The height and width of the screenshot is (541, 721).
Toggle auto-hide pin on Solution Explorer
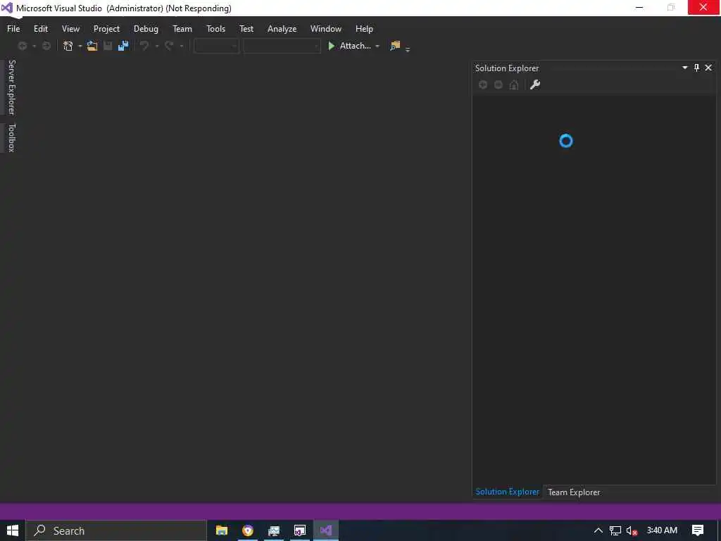(696, 68)
